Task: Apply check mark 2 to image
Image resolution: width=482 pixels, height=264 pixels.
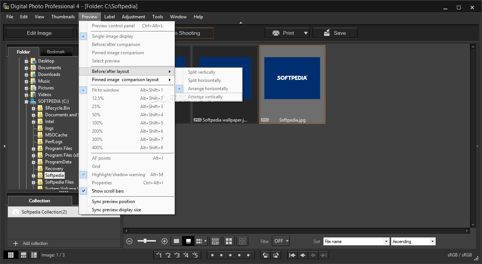Action: (168, 255)
